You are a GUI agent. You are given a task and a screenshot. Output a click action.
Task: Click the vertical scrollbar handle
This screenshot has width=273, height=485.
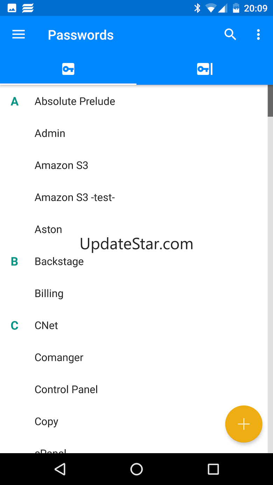coord(270,101)
